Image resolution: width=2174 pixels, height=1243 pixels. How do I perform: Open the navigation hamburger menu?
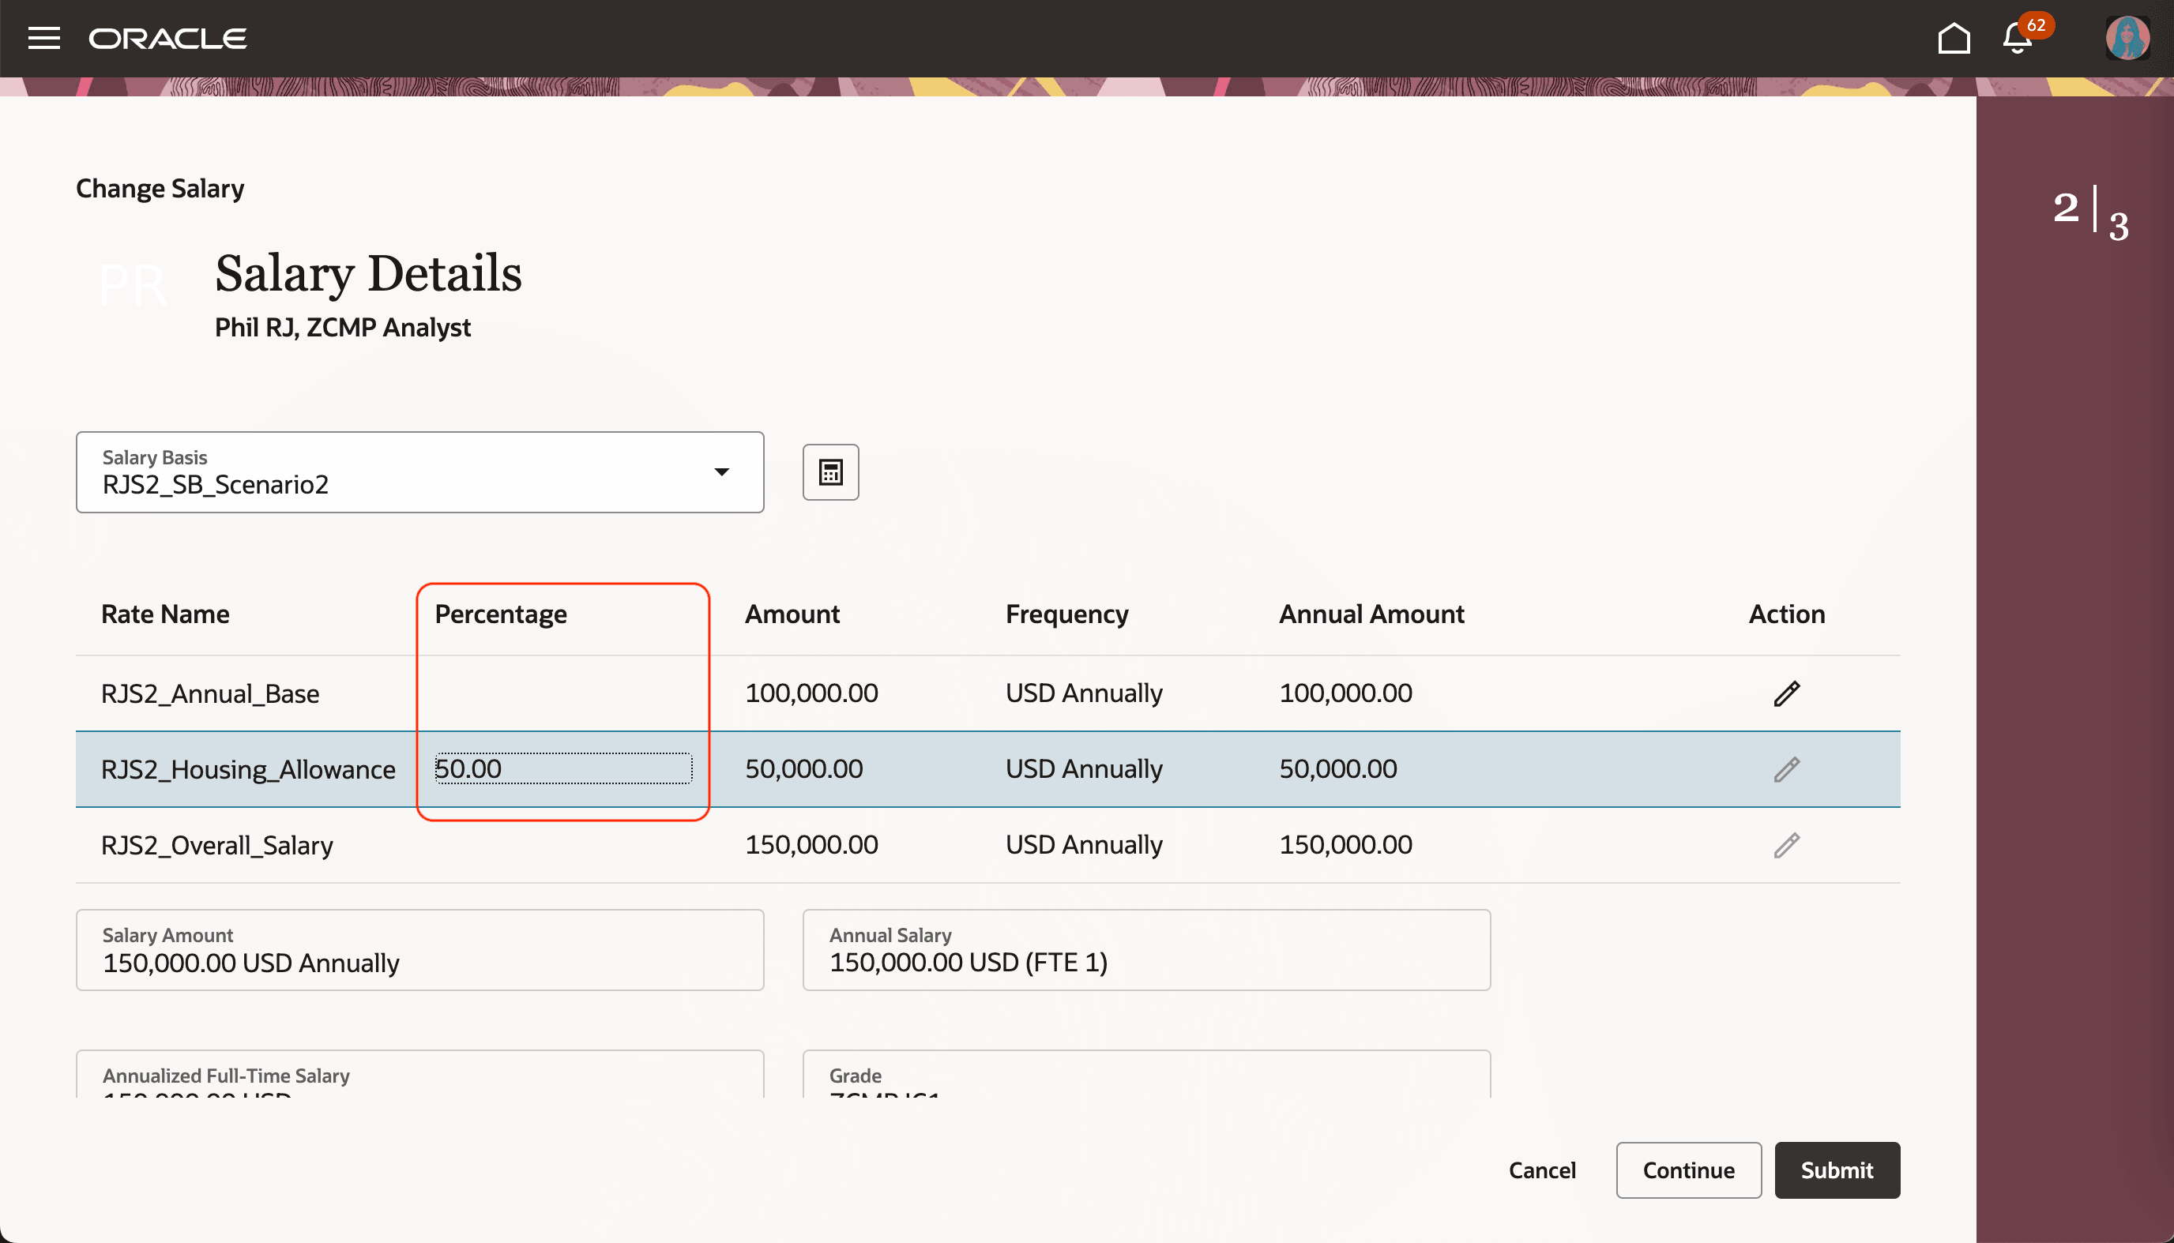pyautogui.click(x=43, y=38)
